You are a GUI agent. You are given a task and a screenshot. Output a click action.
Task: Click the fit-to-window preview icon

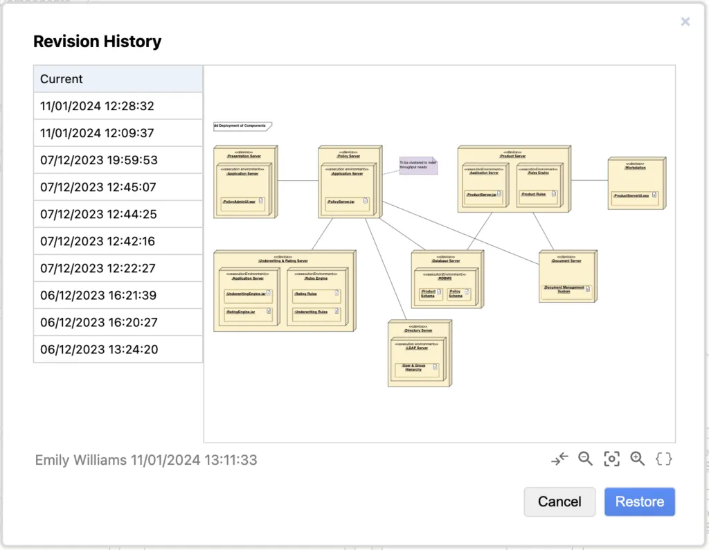[611, 459]
